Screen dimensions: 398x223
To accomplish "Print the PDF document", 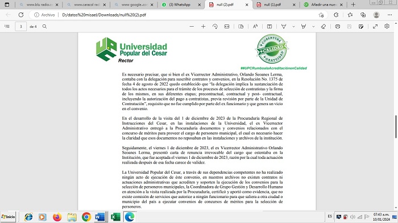I will click(x=338, y=26).
